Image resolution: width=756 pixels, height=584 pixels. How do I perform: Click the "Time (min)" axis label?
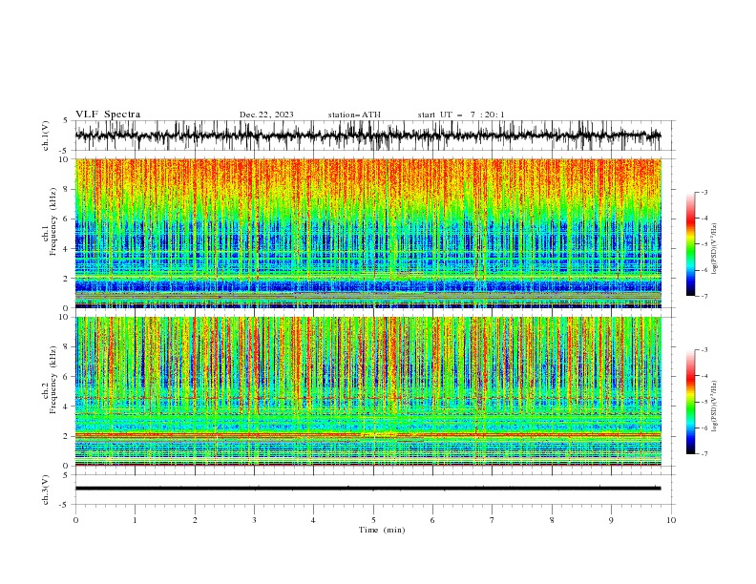pos(382,530)
